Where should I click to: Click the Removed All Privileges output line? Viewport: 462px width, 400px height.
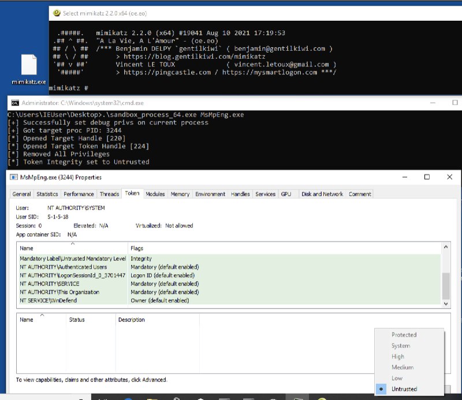(59, 154)
